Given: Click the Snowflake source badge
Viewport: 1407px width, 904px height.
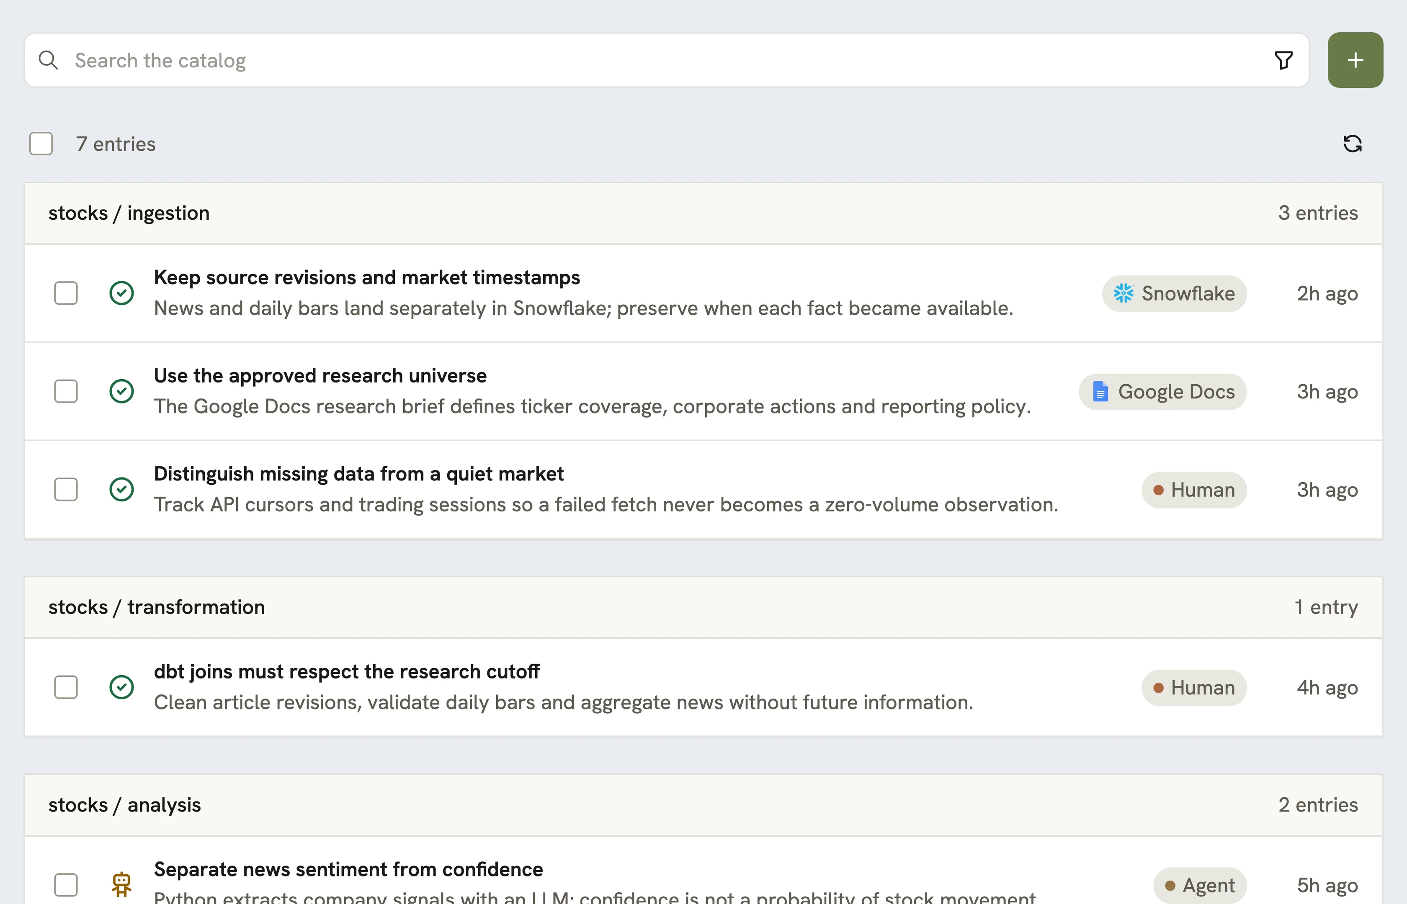Looking at the screenshot, I should (1174, 293).
